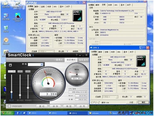Open 内存 tab in left background CPU-Z window
This screenshot has height=116, width=154.
coord(49,6)
